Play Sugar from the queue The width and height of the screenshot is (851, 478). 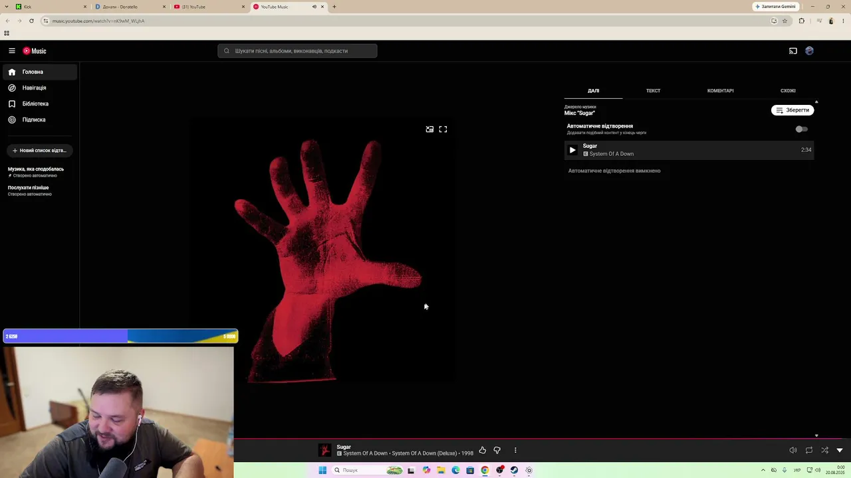click(572, 150)
